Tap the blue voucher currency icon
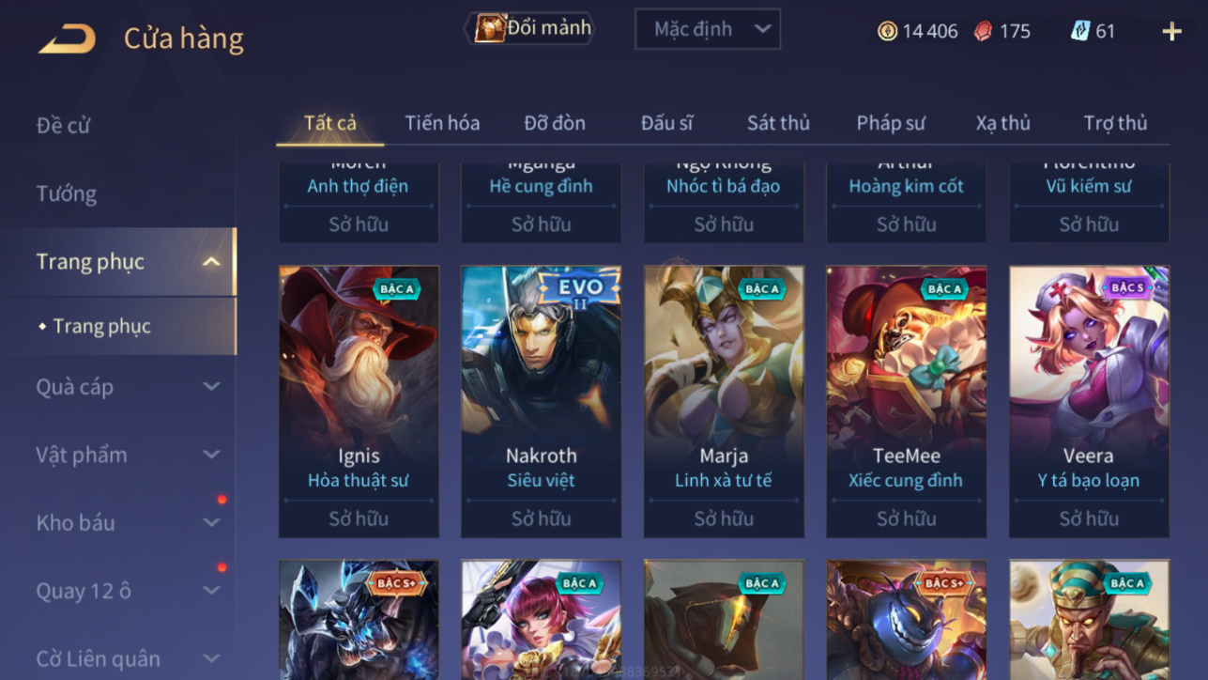Screen dimensions: 1208x680 pyautogui.click(x=1080, y=31)
